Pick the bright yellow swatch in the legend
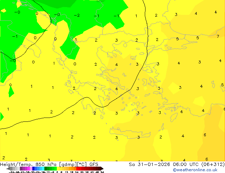 tap(58, 168)
